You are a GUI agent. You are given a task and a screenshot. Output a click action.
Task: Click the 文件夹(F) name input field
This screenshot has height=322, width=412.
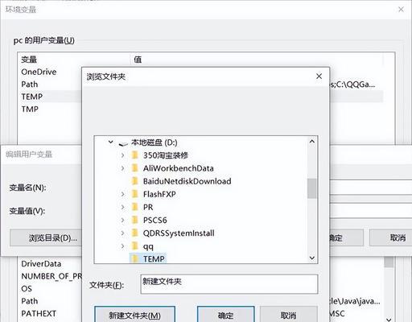229,284
